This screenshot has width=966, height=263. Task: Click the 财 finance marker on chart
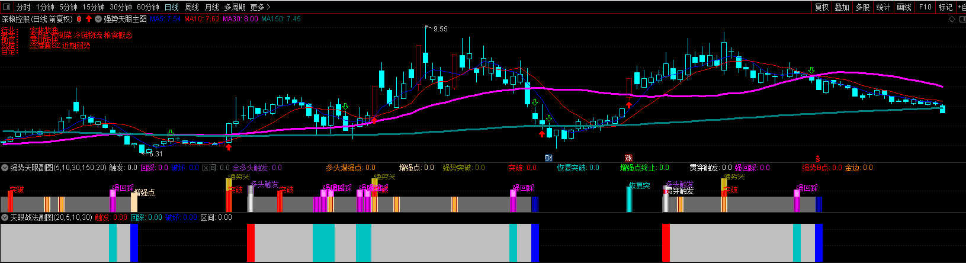coord(548,158)
